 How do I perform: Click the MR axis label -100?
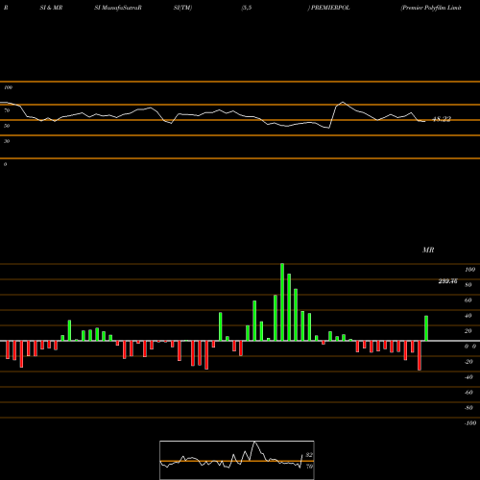coord(469,423)
